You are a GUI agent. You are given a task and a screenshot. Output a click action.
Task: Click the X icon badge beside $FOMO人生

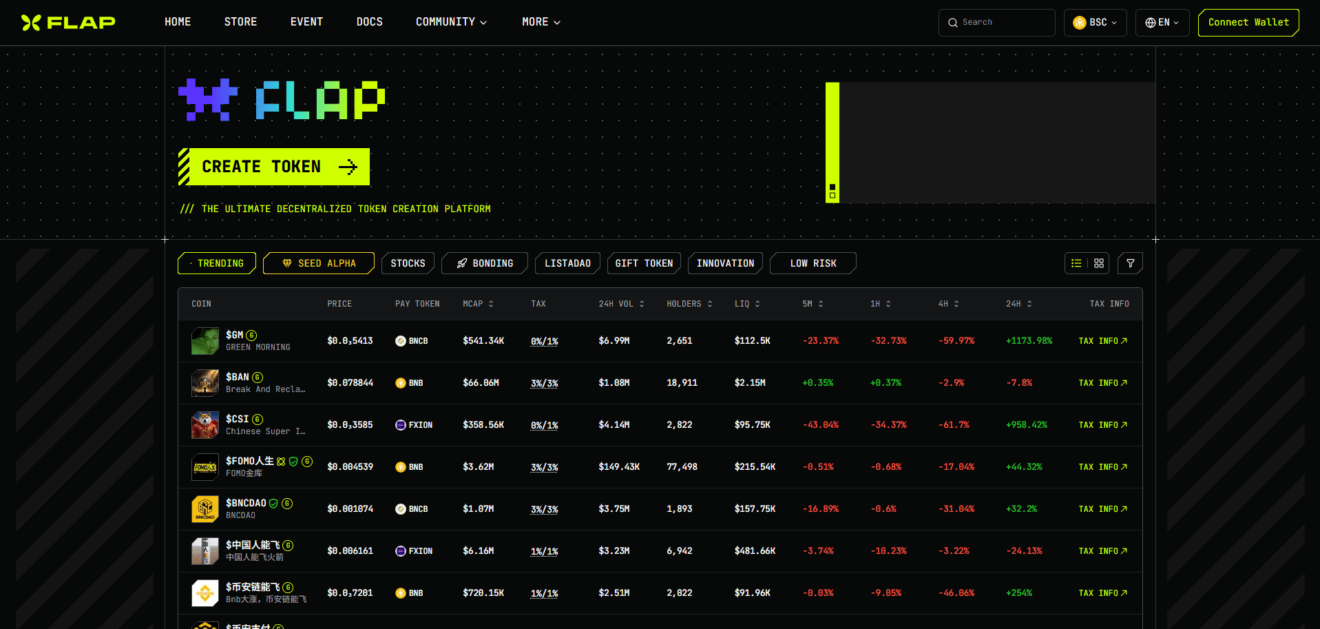pyautogui.click(x=281, y=462)
